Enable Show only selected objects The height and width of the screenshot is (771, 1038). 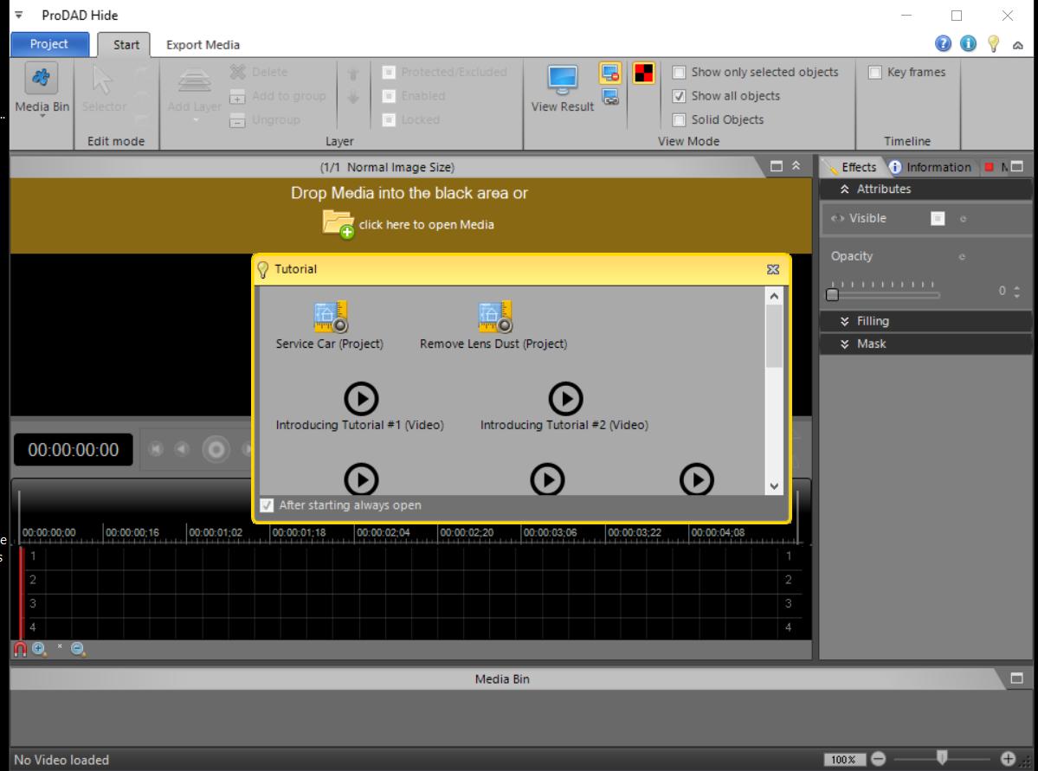(x=679, y=72)
